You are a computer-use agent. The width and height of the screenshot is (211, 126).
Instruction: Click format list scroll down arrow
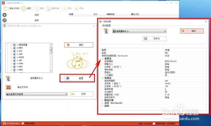point(51,71)
